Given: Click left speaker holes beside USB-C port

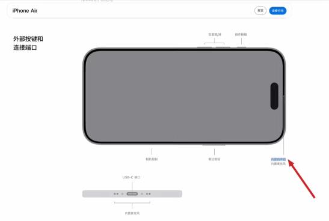Looking at the screenshot, I should [116, 194].
